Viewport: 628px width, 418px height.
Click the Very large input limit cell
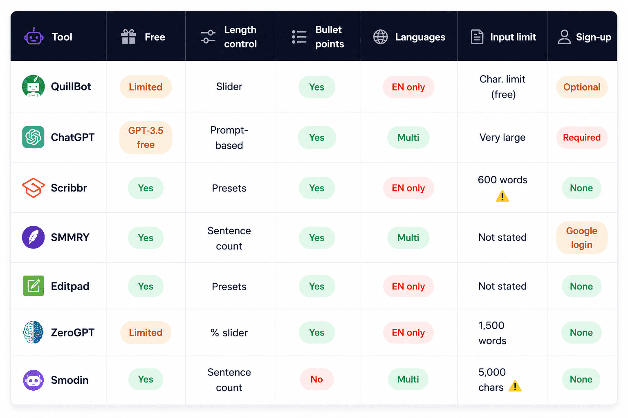click(502, 138)
